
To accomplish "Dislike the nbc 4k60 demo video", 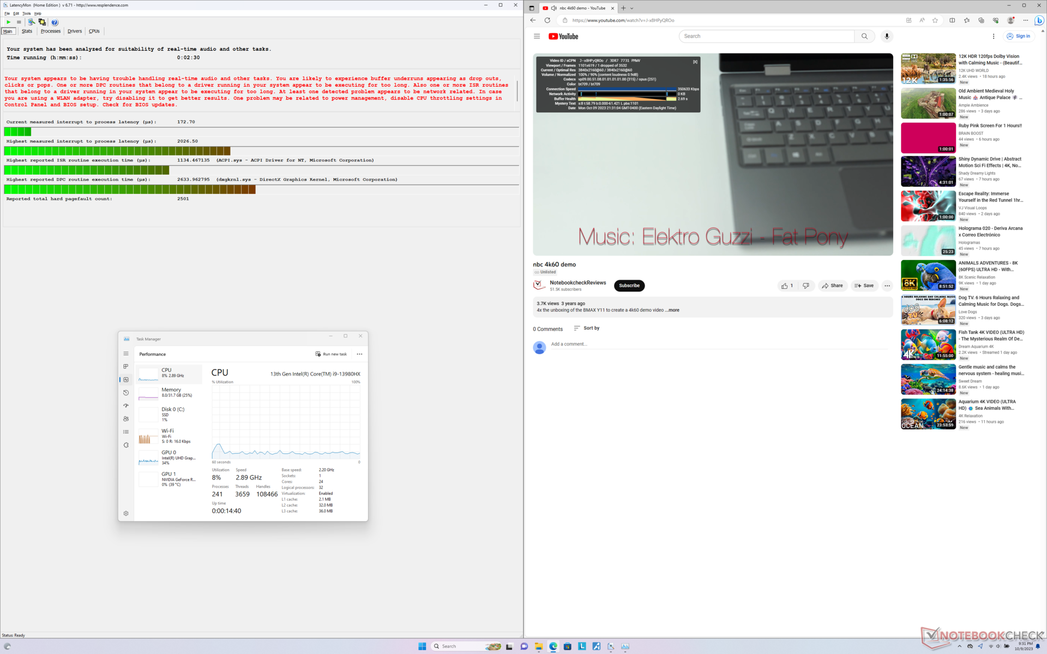I will tap(806, 286).
